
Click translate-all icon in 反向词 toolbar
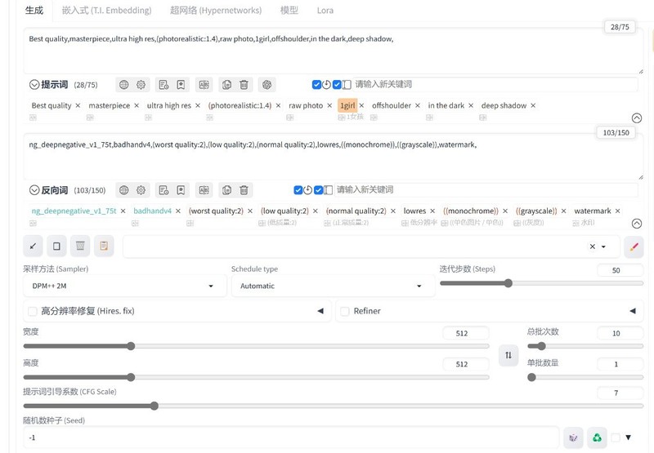pyautogui.click(x=204, y=190)
